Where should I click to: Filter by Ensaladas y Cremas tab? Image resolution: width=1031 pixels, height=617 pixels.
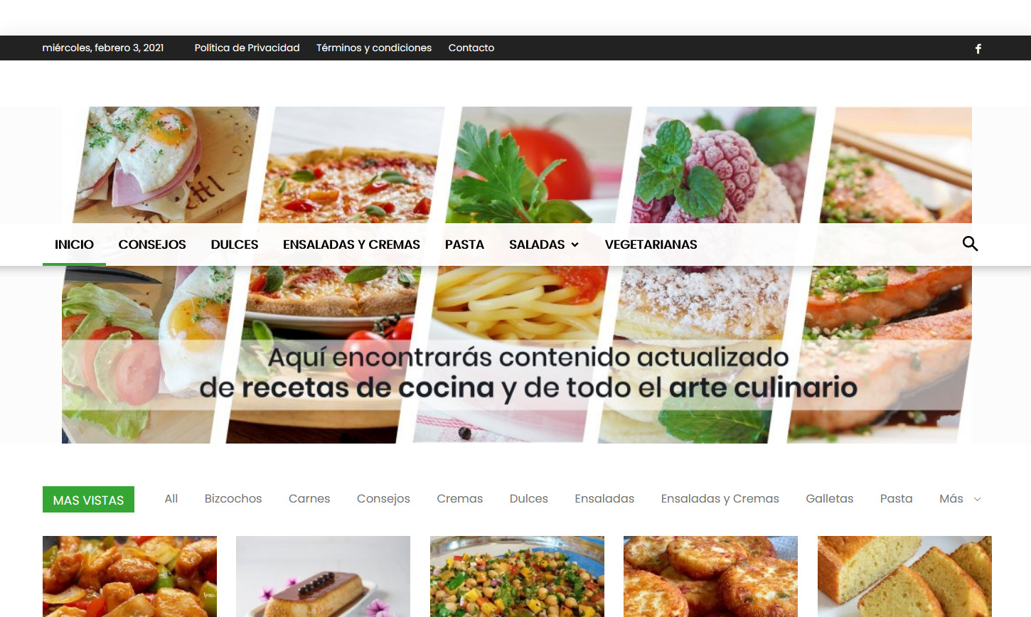pyautogui.click(x=720, y=499)
